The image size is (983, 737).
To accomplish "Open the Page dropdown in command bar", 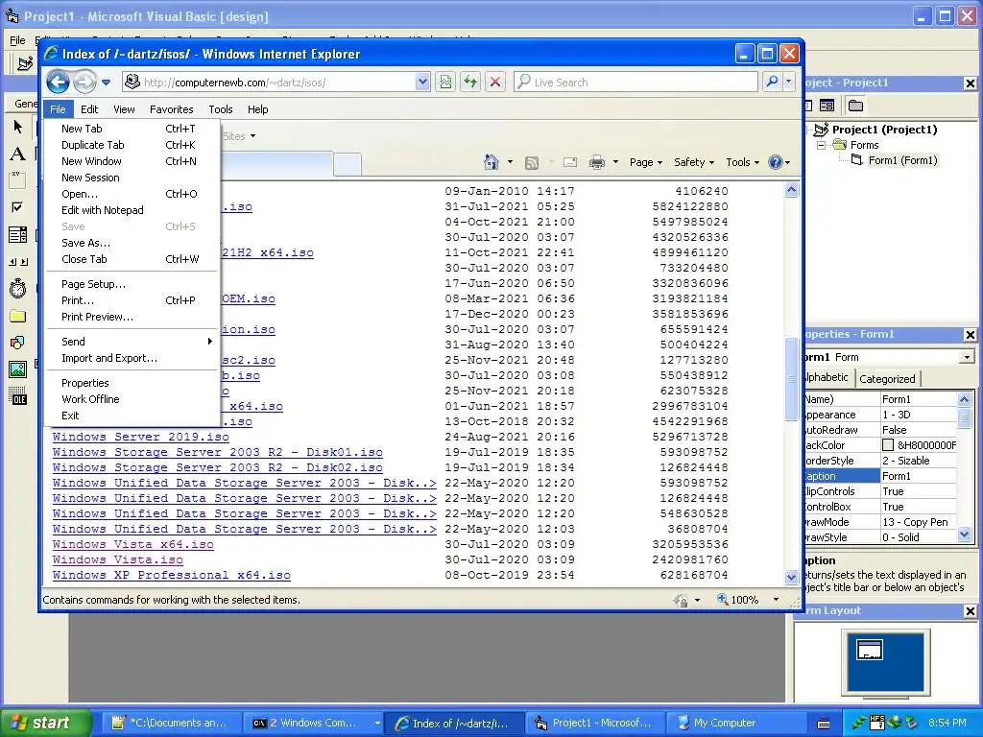I will pyautogui.click(x=646, y=162).
